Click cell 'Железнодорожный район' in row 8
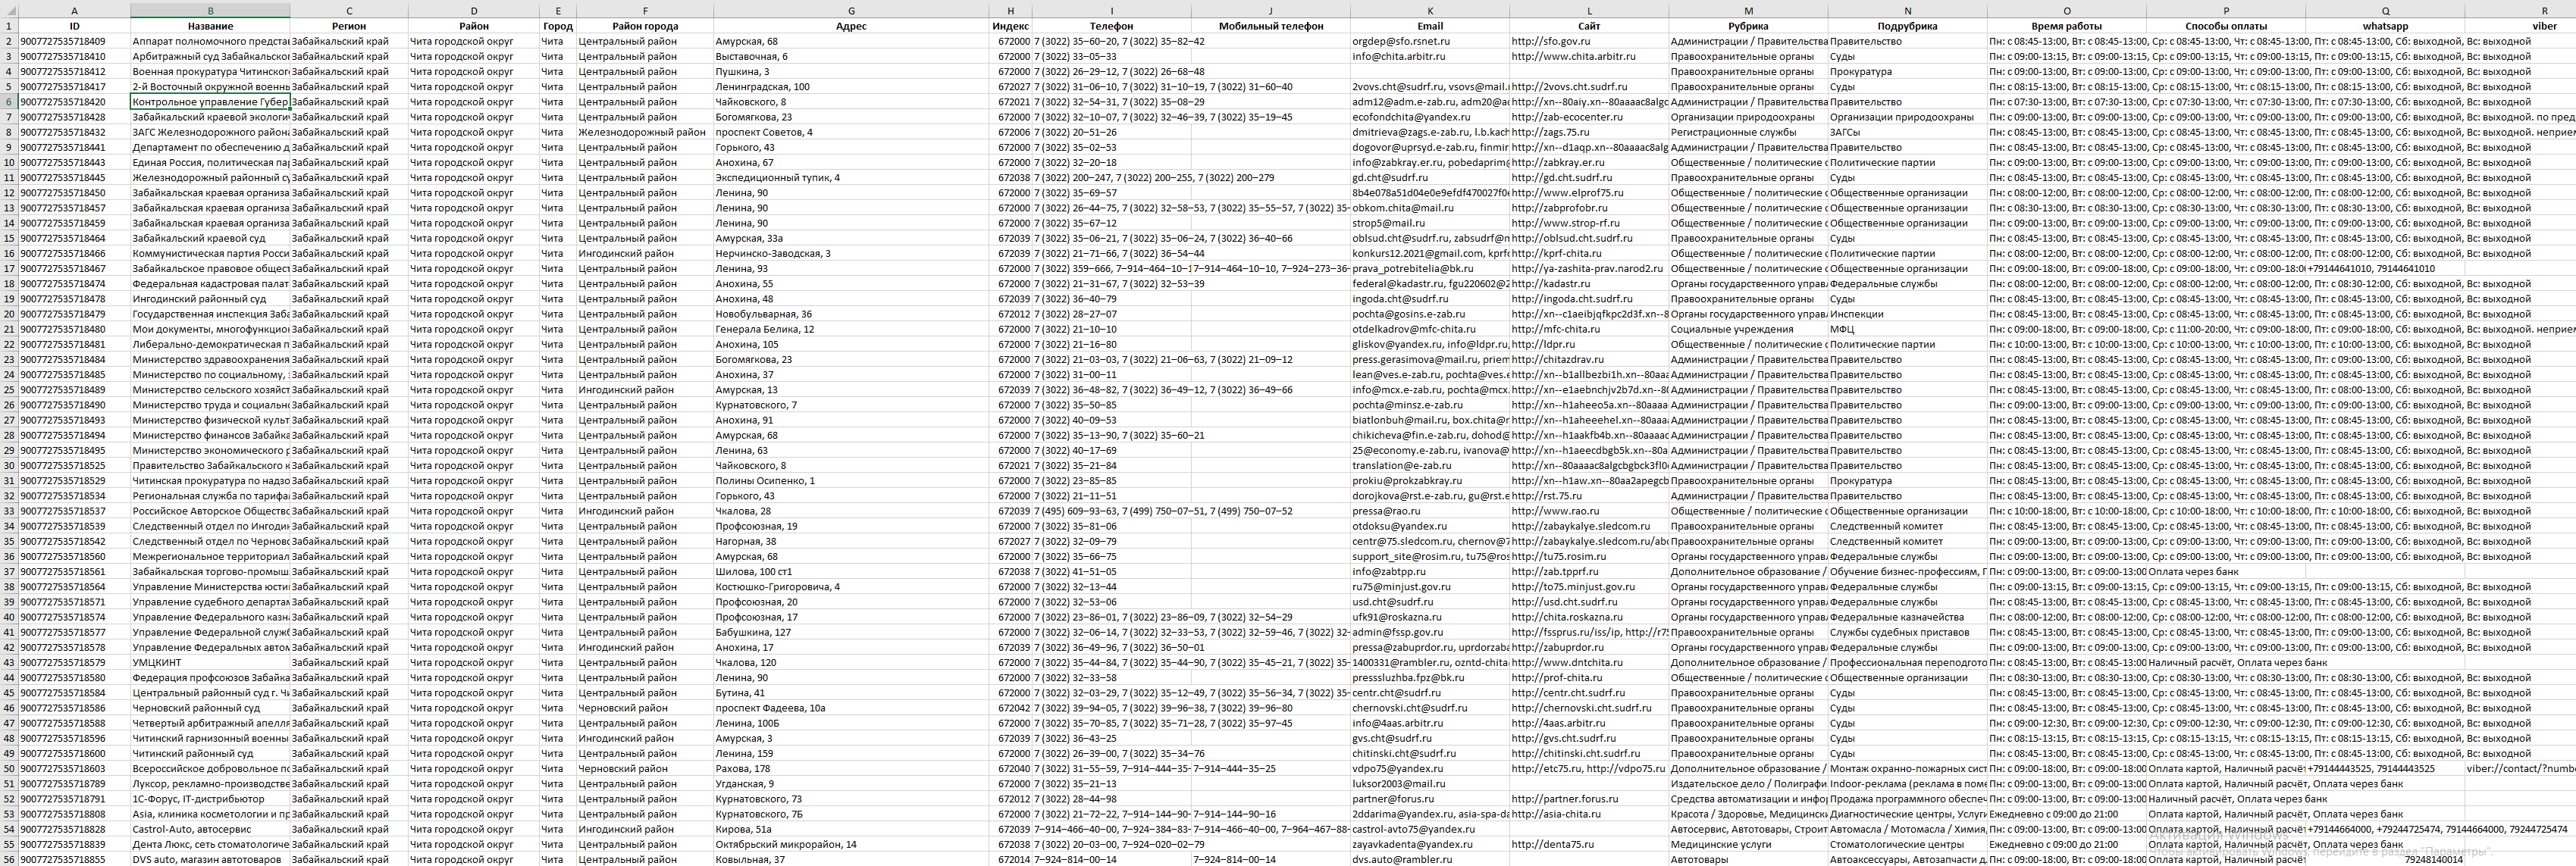 [645, 132]
